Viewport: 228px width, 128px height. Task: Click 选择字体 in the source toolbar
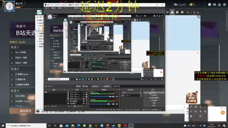point(95,86)
